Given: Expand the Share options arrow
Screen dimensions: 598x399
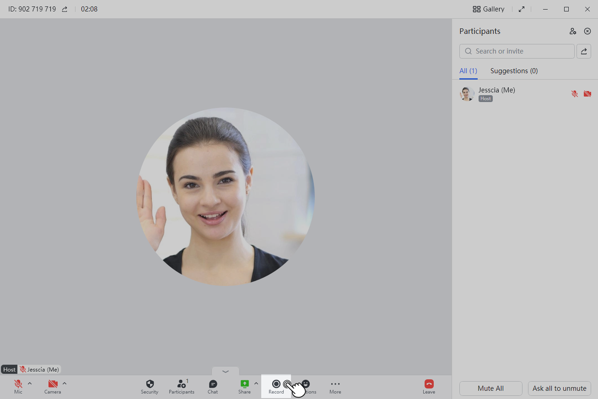Looking at the screenshot, I should (x=256, y=384).
